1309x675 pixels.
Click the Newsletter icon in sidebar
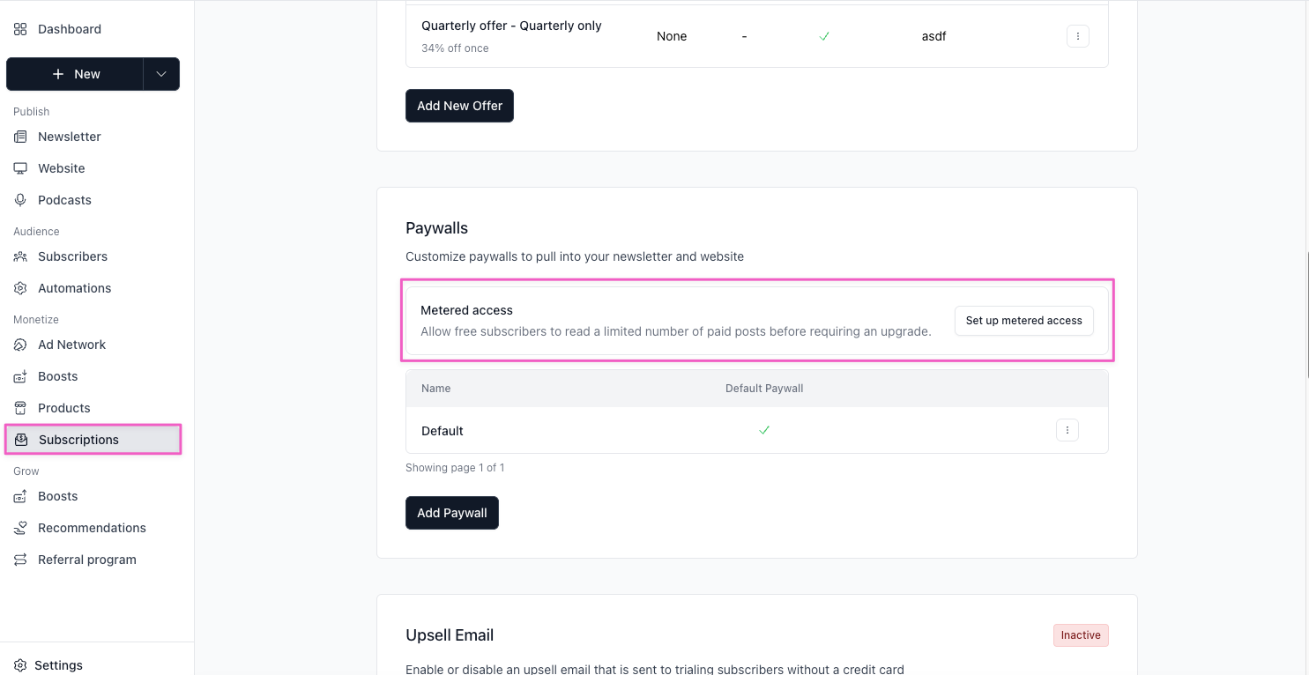20,137
